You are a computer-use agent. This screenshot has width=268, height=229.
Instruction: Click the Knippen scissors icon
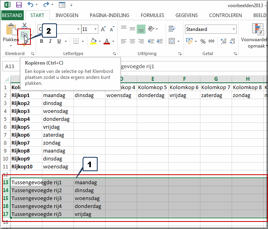click(x=25, y=26)
